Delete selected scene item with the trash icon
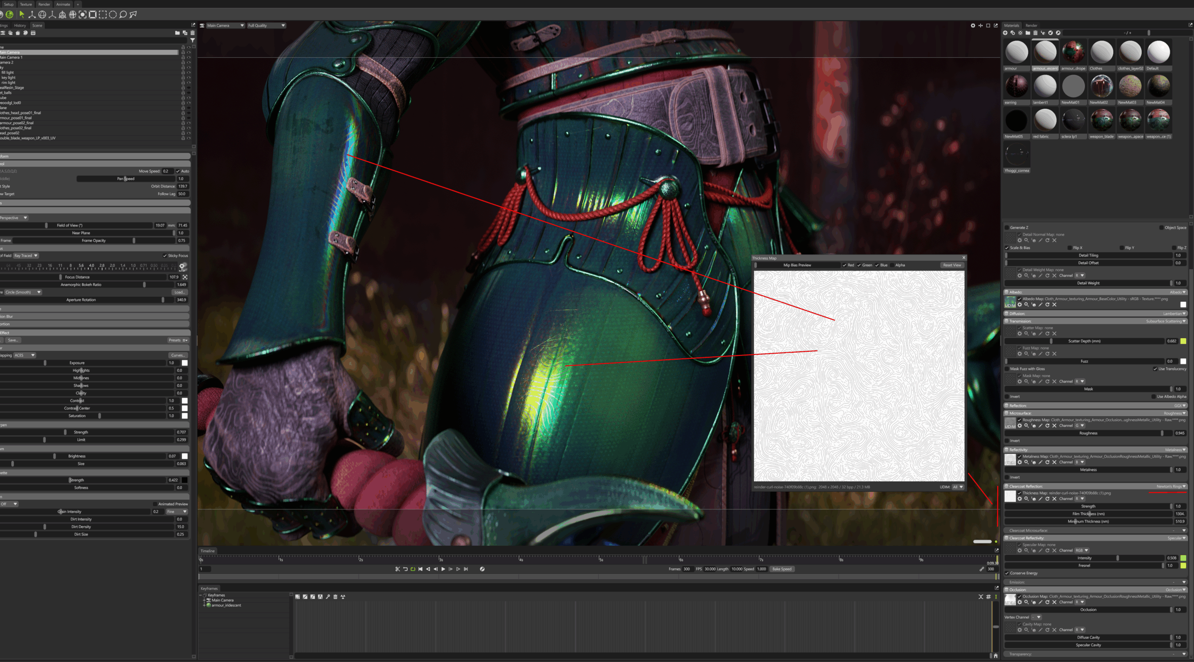The height and width of the screenshot is (662, 1194). point(192,33)
